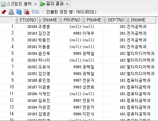
Task: Select row number 1 header
Action: pos(7,27)
